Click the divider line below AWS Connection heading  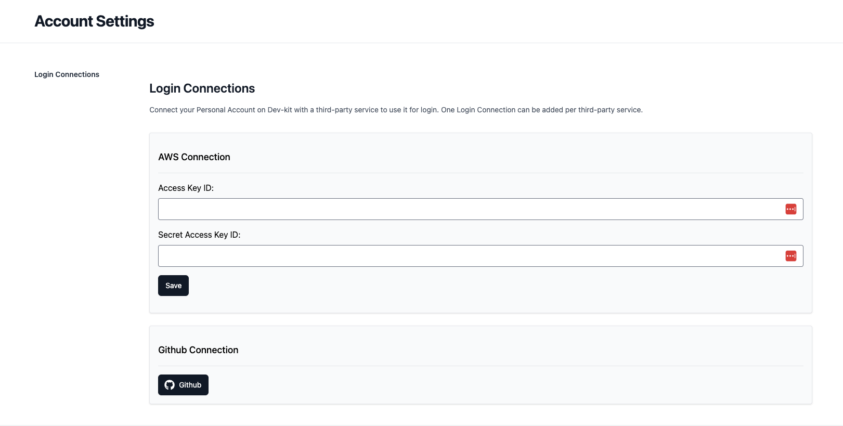coord(481,173)
